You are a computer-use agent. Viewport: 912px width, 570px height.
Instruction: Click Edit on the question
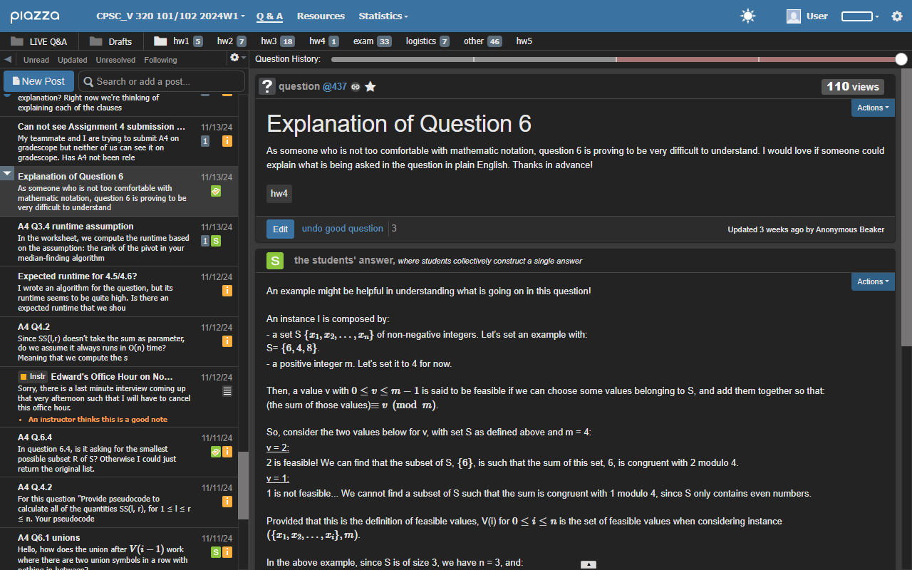point(280,229)
